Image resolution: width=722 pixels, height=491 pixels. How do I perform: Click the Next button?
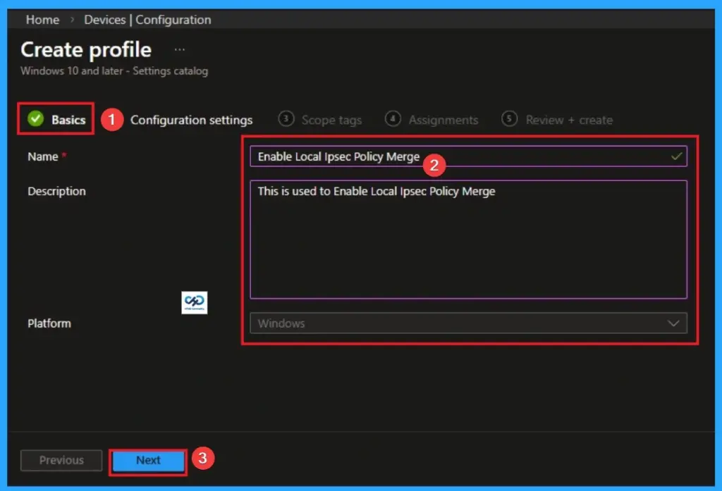tap(147, 460)
